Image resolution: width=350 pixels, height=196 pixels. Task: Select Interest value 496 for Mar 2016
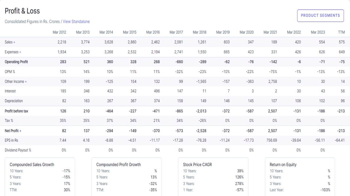[156, 91]
